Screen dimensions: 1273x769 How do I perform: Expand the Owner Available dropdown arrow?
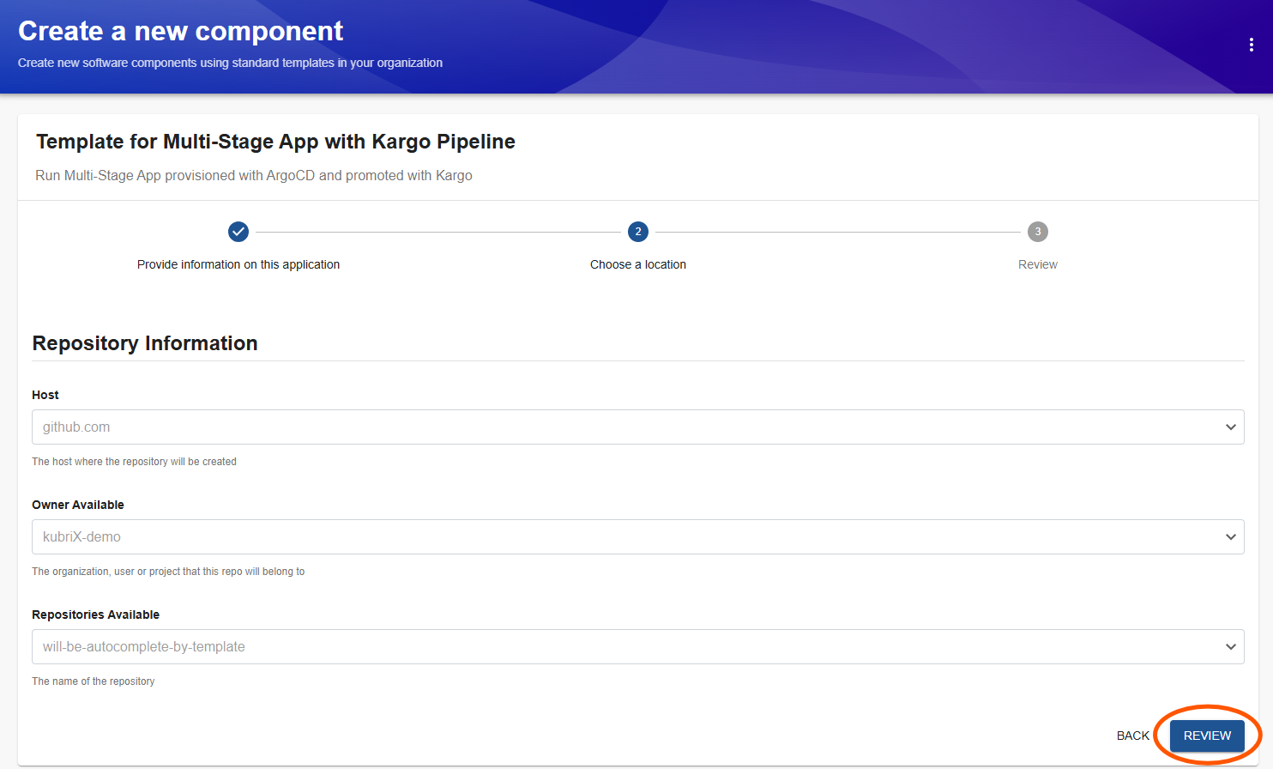click(1230, 537)
